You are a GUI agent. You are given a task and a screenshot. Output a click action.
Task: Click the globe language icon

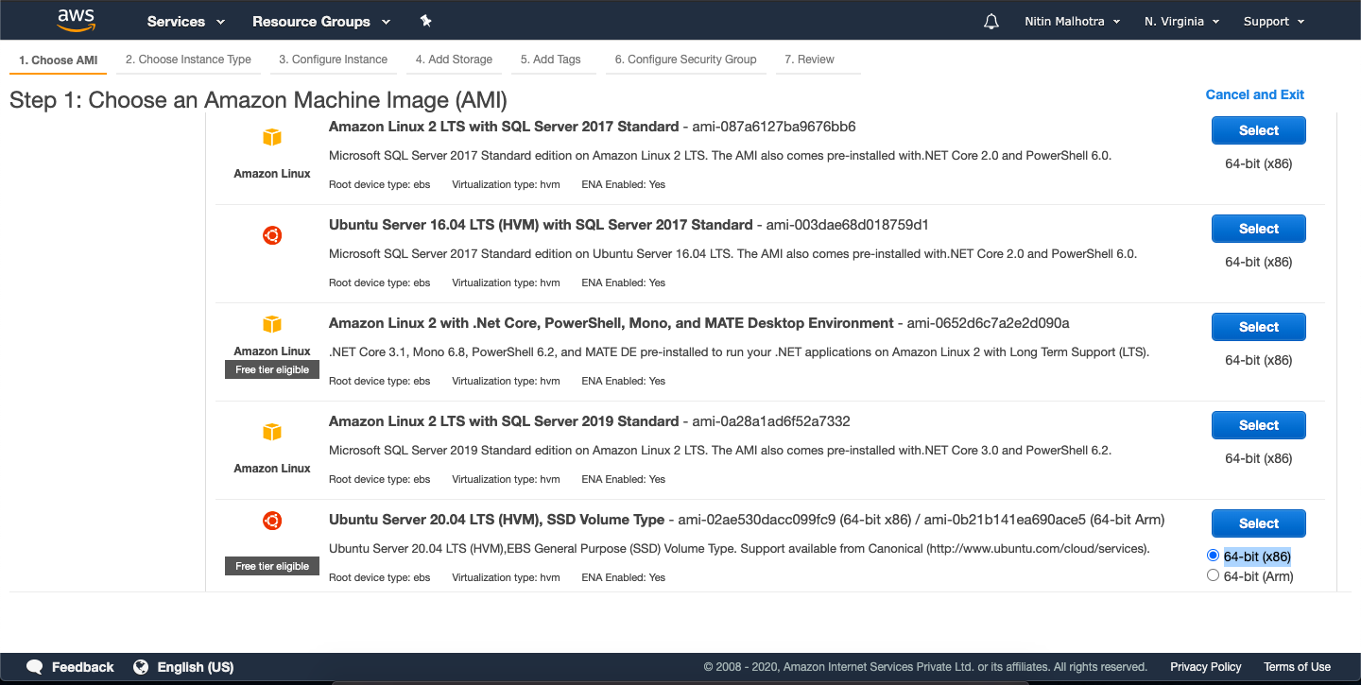(x=141, y=667)
